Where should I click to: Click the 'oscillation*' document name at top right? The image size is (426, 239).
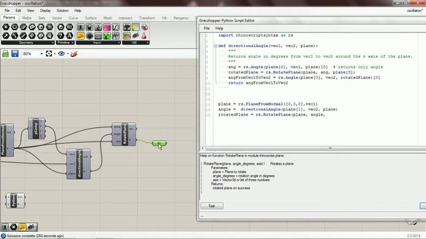pos(415,11)
